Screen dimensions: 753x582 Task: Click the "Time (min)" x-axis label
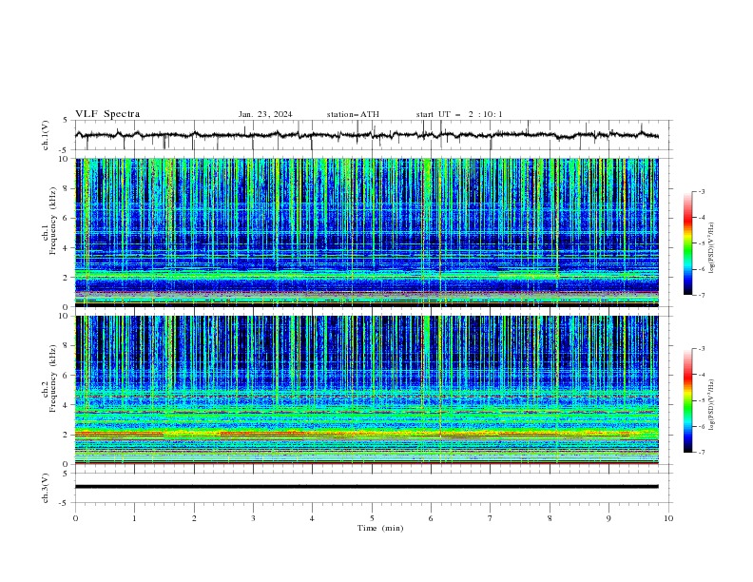click(380, 528)
